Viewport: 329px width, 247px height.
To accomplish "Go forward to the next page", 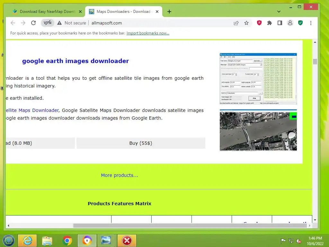I will click(23, 23).
